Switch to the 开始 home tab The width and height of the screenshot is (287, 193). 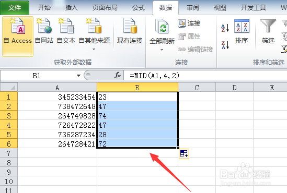(x=44, y=8)
